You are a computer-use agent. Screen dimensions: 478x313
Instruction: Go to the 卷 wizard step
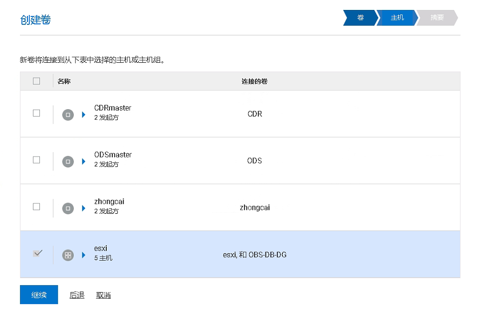pos(360,18)
